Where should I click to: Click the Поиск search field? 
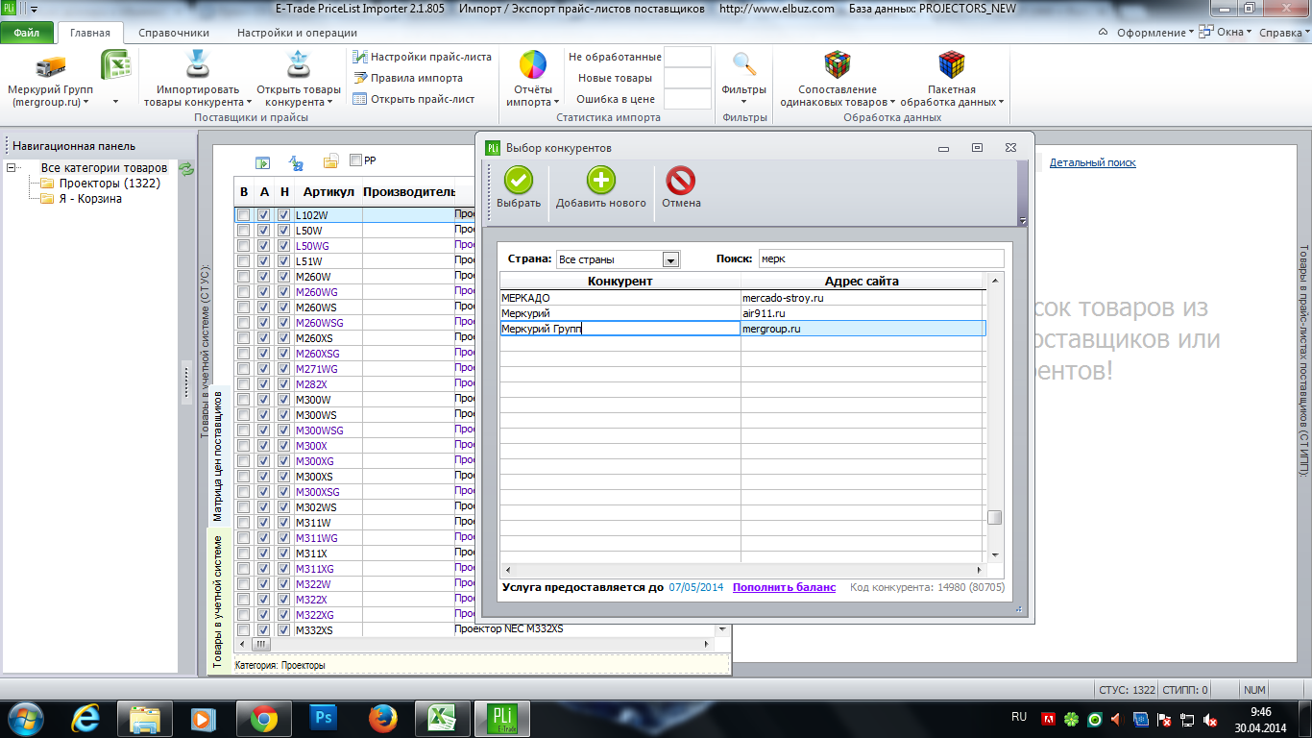[881, 258]
